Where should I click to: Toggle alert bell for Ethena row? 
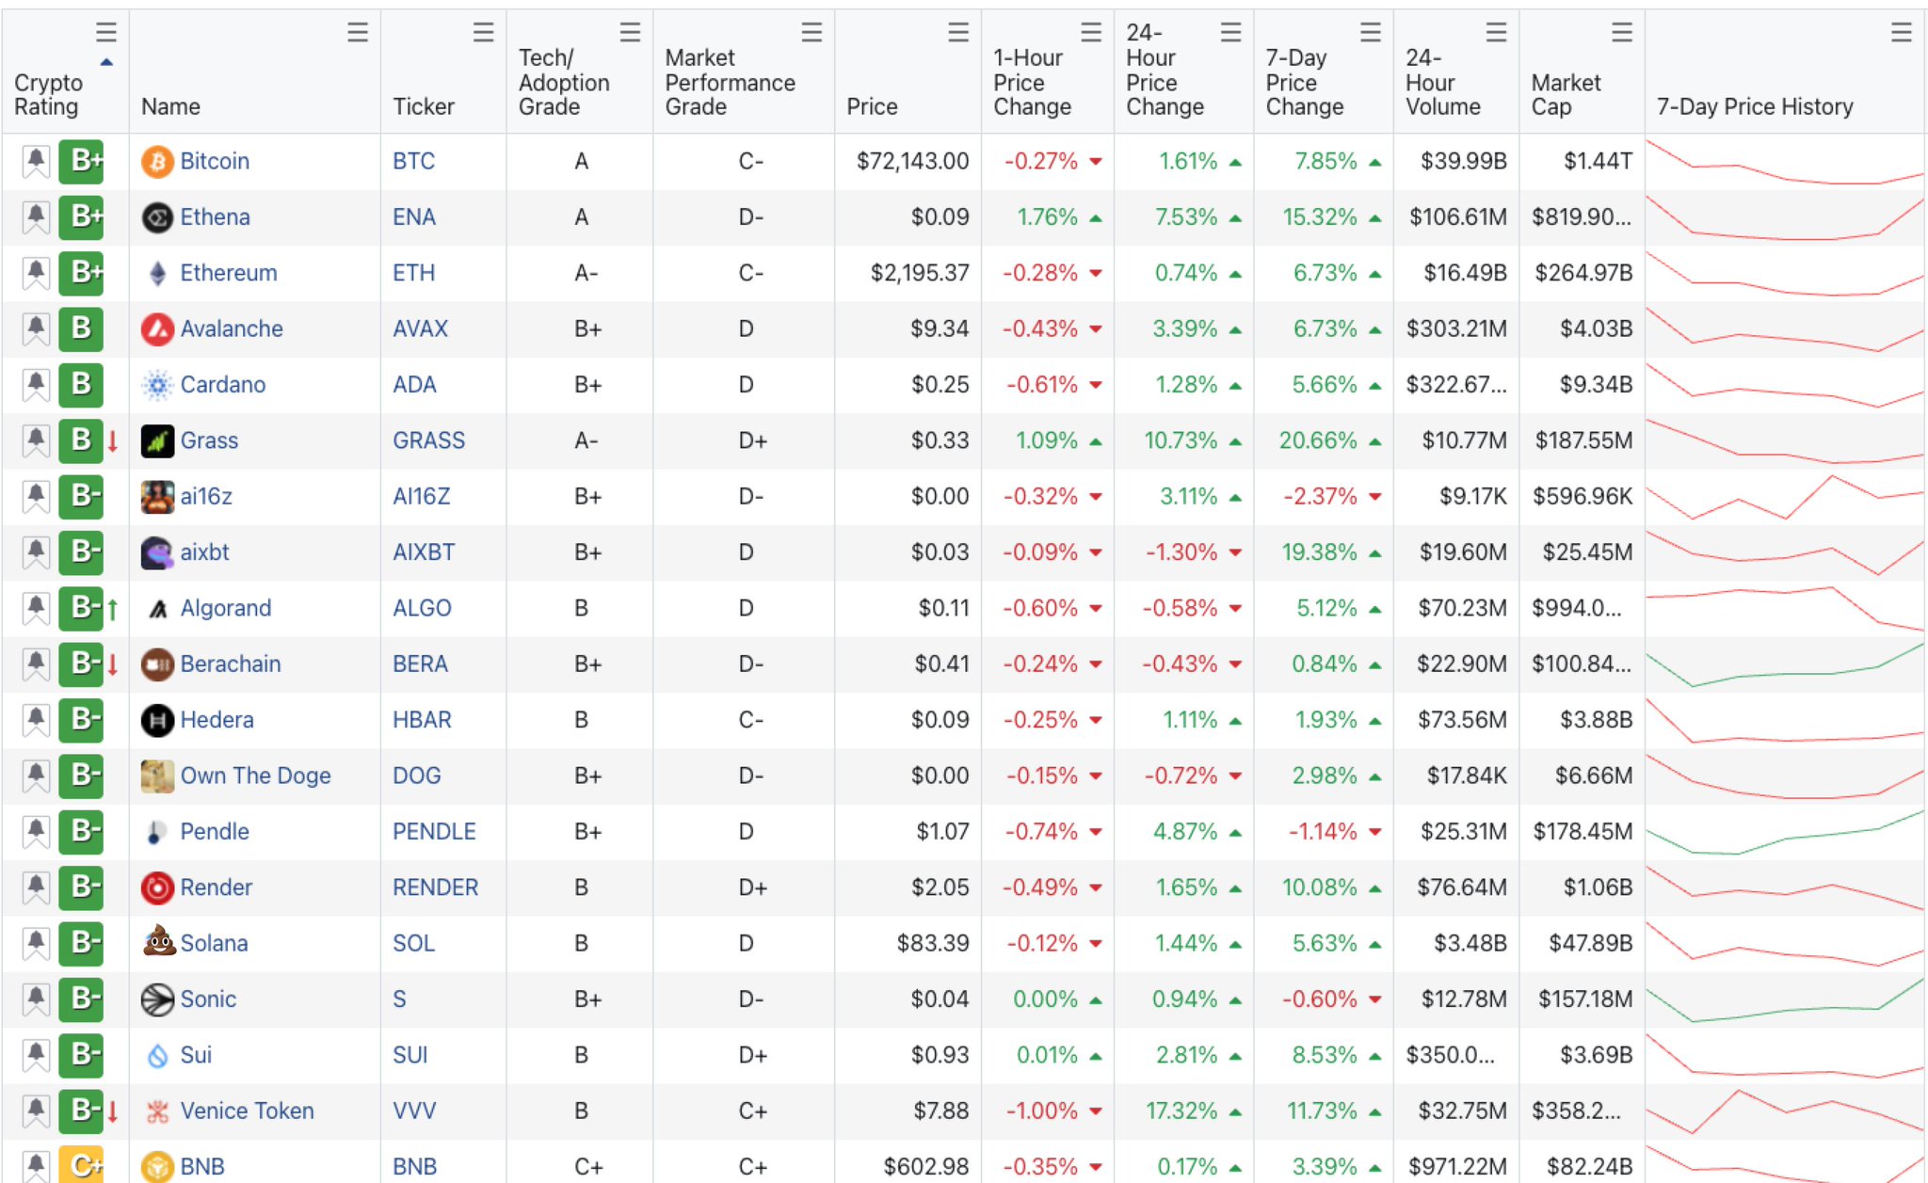(x=36, y=217)
